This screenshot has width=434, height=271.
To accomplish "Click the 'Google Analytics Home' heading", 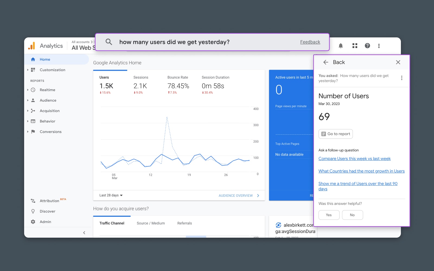I will pyautogui.click(x=117, y=63).
